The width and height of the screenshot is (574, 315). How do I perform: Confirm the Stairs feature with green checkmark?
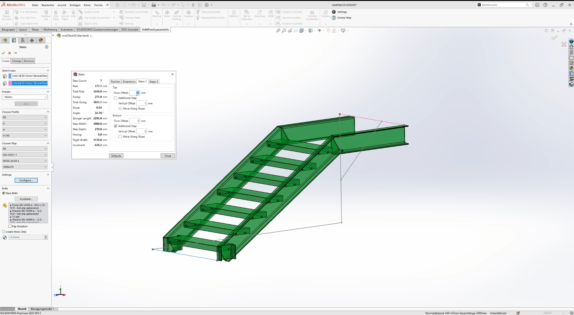[x=3, y=53]
